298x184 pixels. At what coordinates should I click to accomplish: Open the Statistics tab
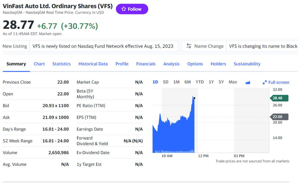click(61, 64)
